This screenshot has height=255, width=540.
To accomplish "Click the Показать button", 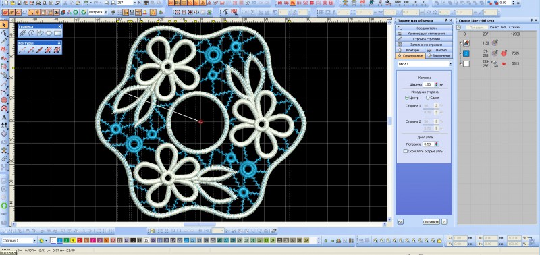I will (x=477, y=27).
